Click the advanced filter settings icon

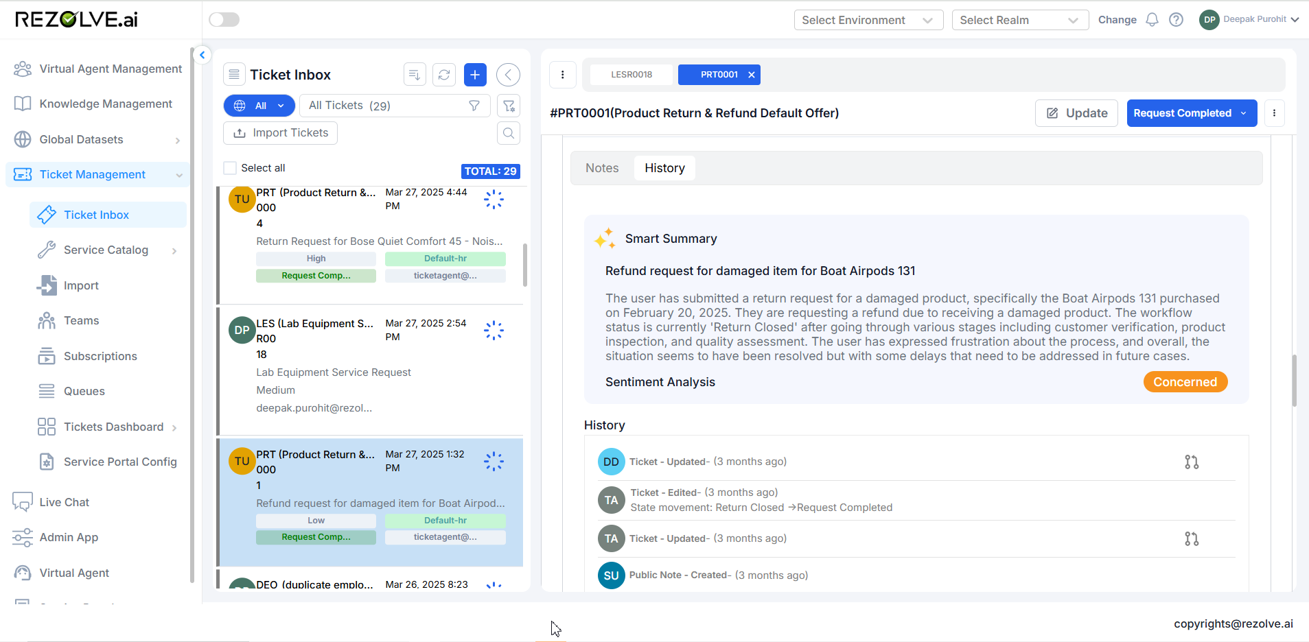tap(509, 106)
